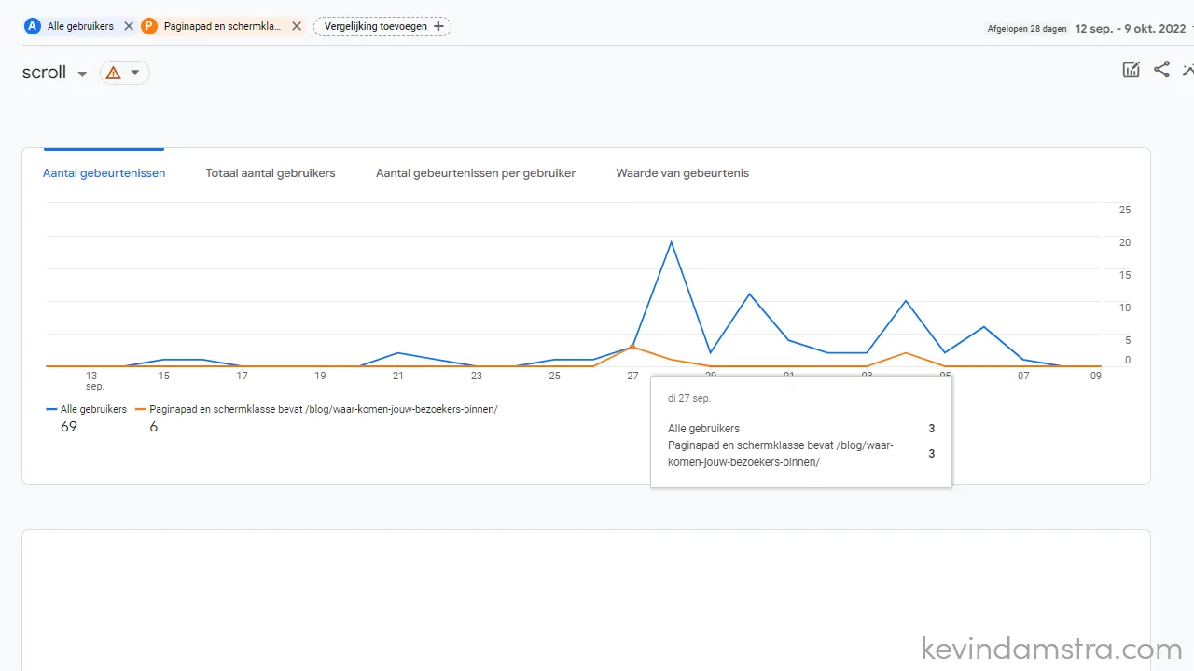Click the x-axis label 15
The image size is (1194, 671).
pos(163,376)
